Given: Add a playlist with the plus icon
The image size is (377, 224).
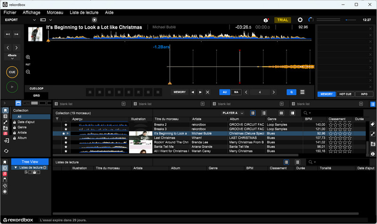Looking at the screenshot, I should tap(45, 167).
